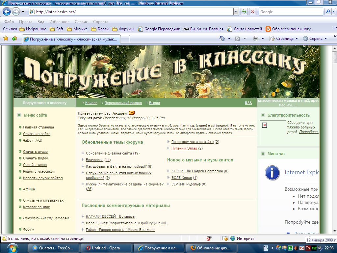The width and height of the screenshot is (337, 253).
Task: Switch to Untitled - Opera taskbar button
Action: click(x=106, y=248)
